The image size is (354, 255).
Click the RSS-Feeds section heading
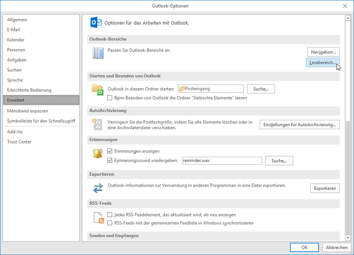[100, 203]
